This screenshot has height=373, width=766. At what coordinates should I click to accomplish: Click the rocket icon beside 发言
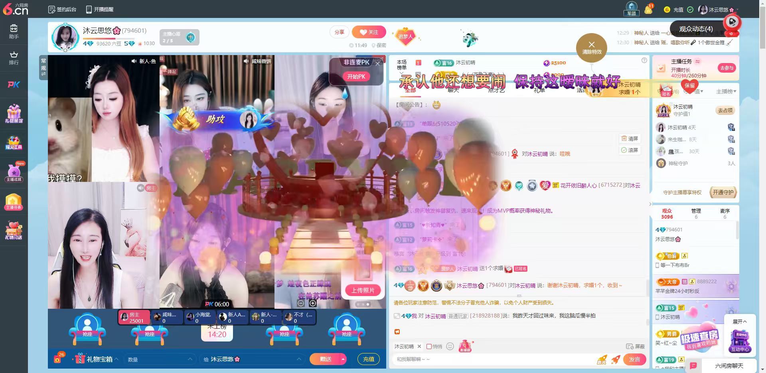616,359
